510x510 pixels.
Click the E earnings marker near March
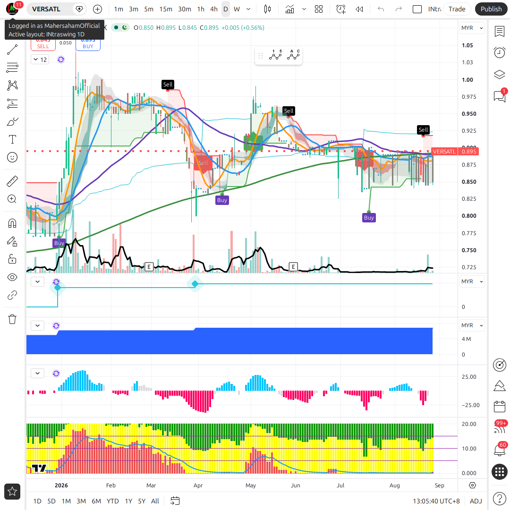[x=149, y=267]
